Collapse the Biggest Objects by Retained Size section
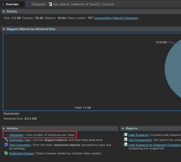Image resolution: width=181 pixels, height=162 pixels. pyautogui.click(x=4, y=29)
